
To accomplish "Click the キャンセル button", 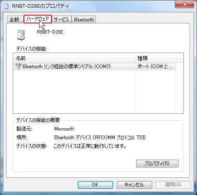I will tap(134, 185).
